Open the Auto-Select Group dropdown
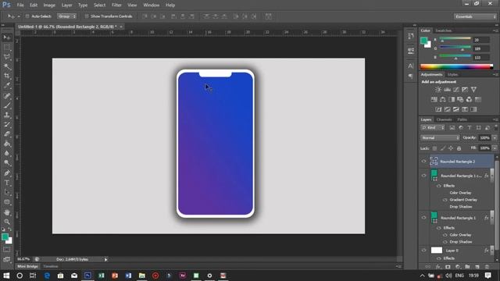Image resolution: width=500 pixels, height=281 pixels. (66, 16)
